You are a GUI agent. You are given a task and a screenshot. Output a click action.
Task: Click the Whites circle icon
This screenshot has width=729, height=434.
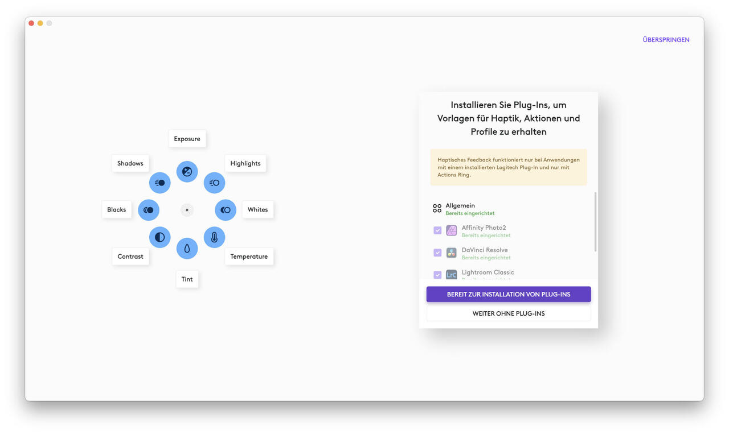pos(226,210)
